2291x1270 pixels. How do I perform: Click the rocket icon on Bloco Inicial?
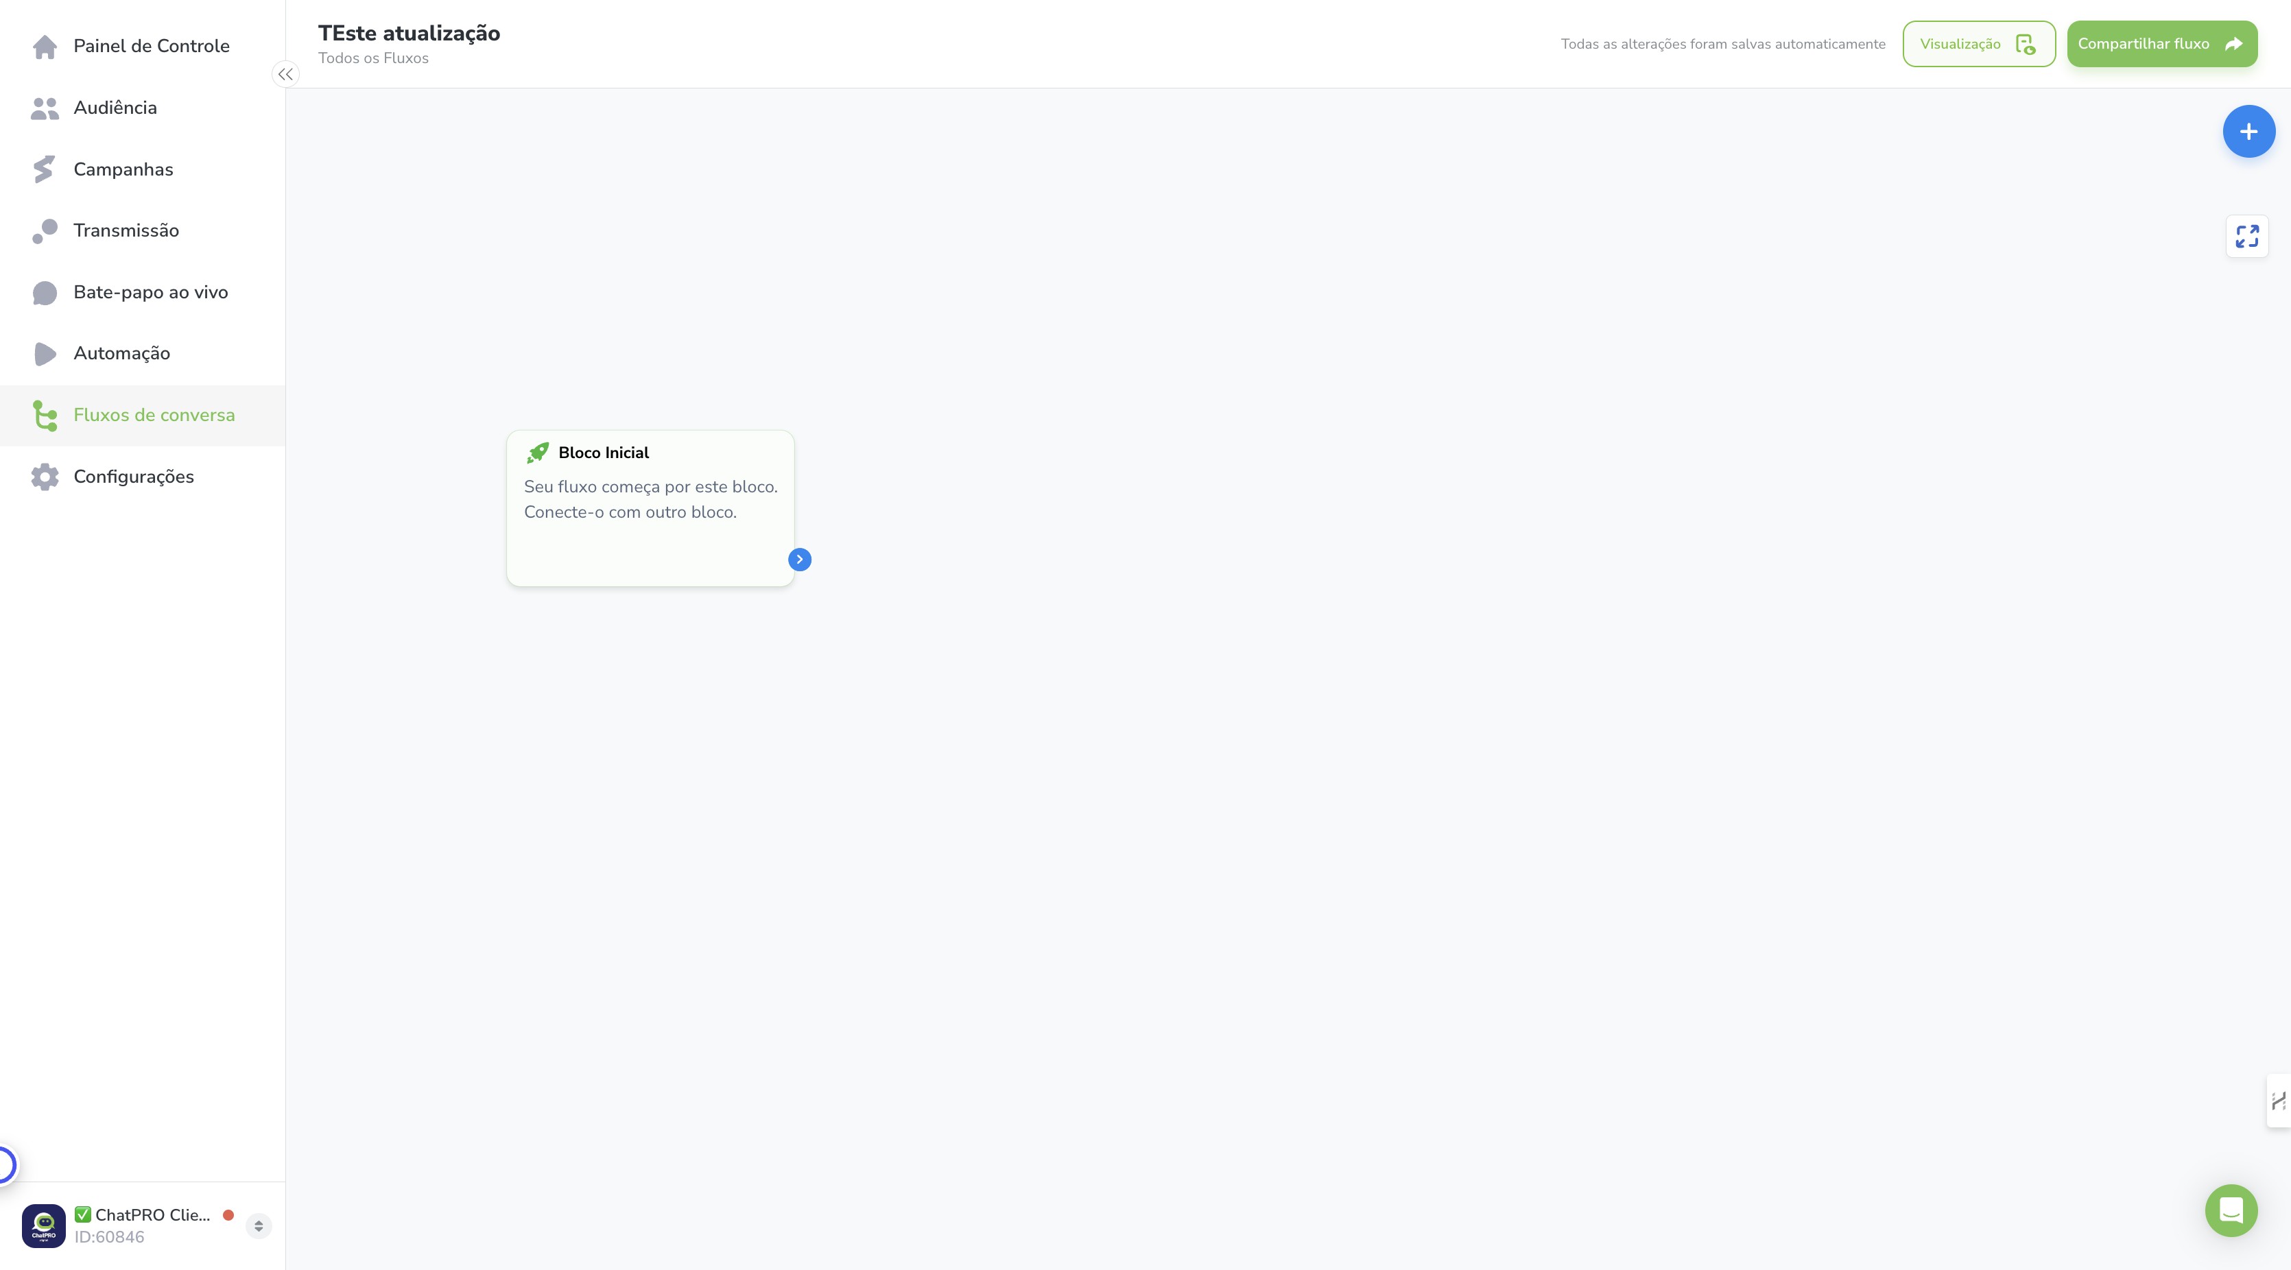click(x=537, y=453)
